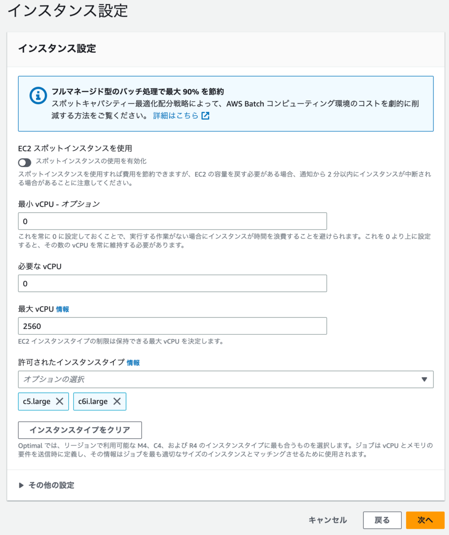Select the c5.large tag chip

37,401
